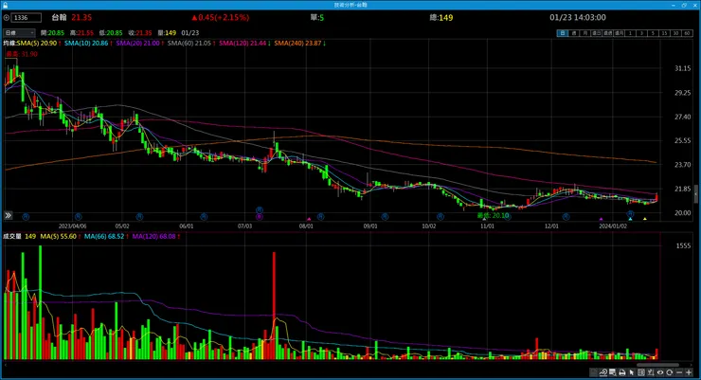Open the 日線 chart-type dropdown
Viewport: 701px width, 380px height.
(19, 32)
